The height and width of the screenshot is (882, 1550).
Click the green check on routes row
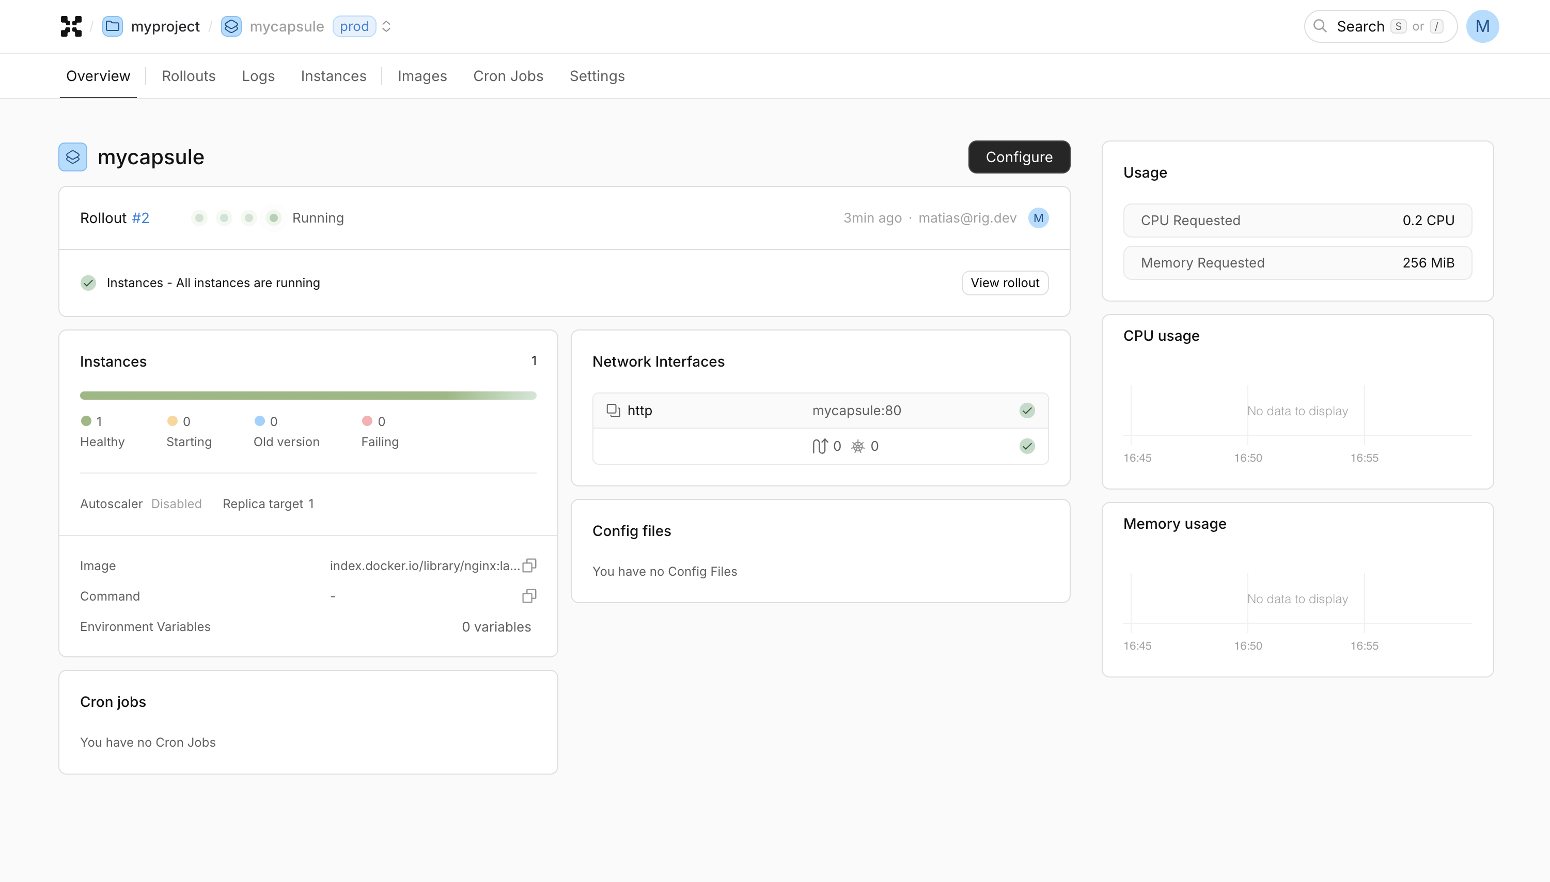coord(1027,447)
